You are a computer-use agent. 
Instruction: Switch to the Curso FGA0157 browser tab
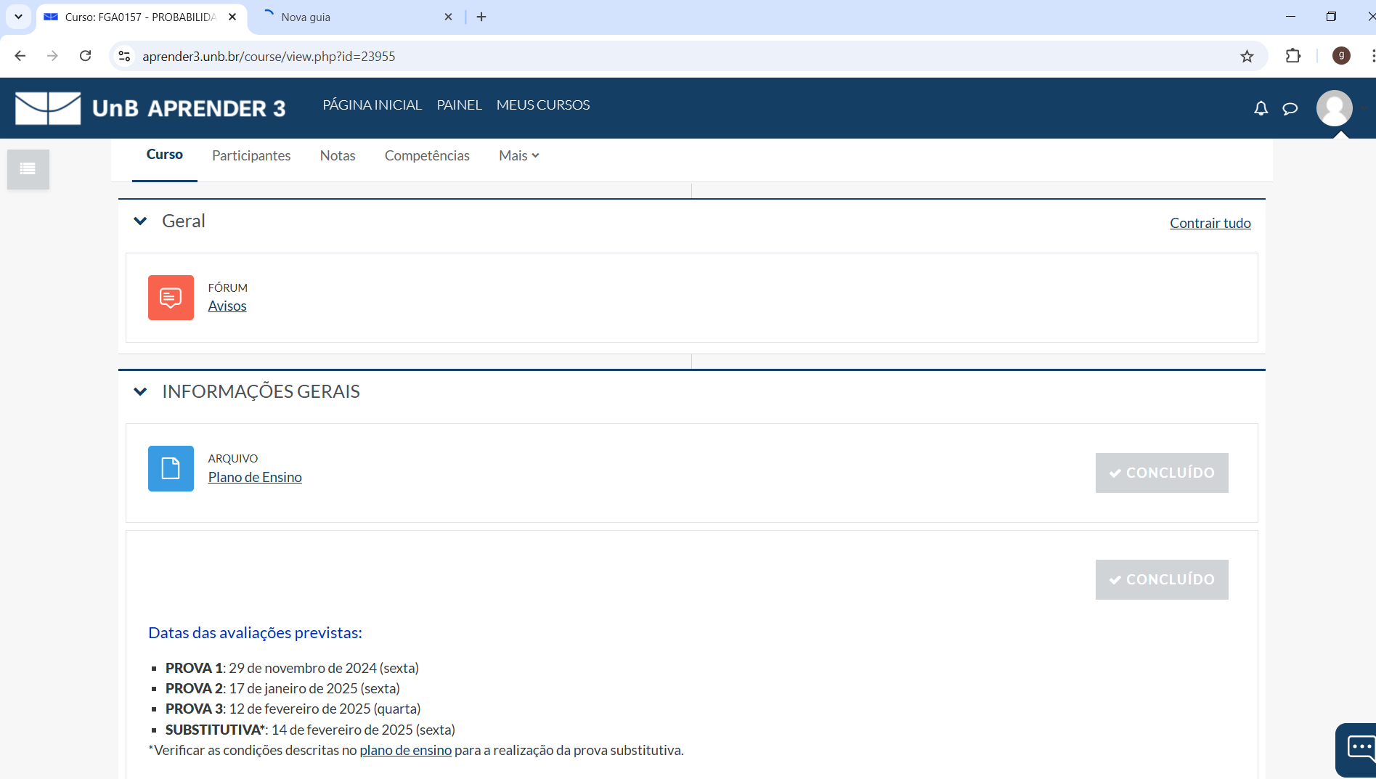coord(141,17)
